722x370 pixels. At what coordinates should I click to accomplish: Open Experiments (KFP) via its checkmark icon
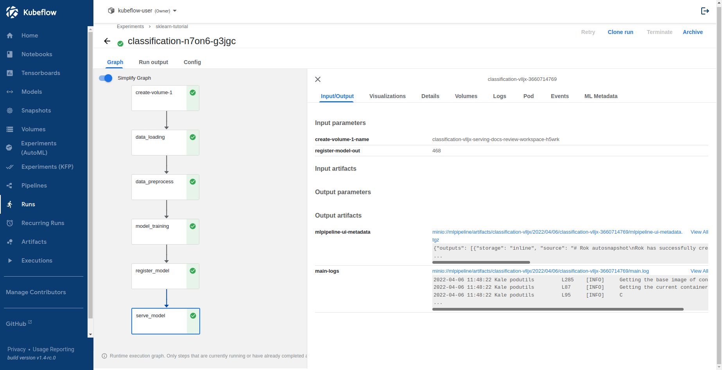coord(10,167)
